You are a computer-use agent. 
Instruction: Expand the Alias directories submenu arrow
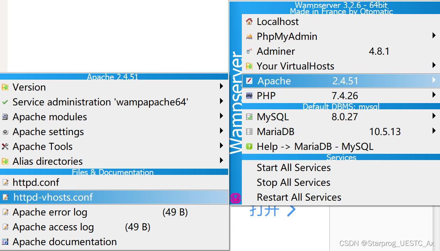tap(222, 160)
